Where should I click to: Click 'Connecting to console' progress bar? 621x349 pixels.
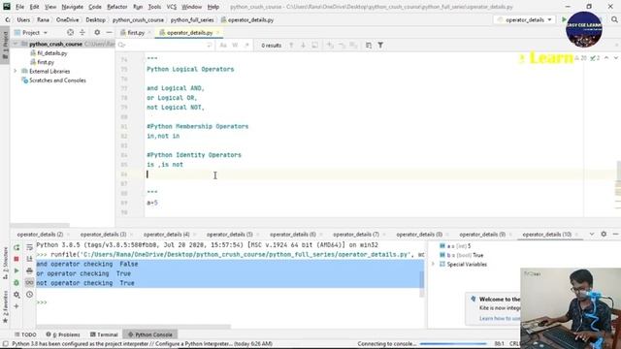(x=453, y=344)
